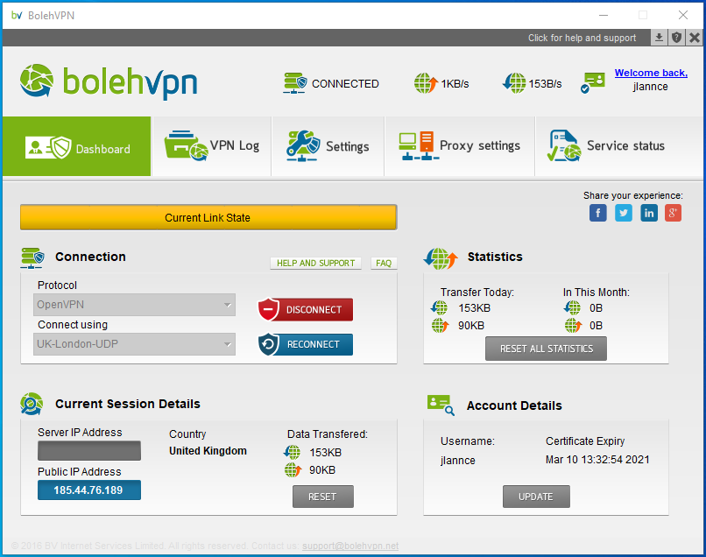Click Data Transfered download icon
The height and width of the screenshot is (557, 706).
(x=292, y=452)
